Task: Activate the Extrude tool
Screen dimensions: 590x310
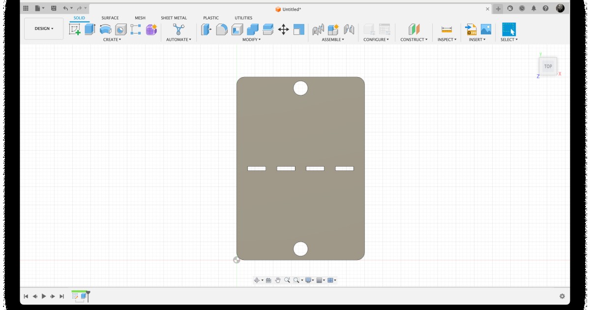Action: pos(89,30)
